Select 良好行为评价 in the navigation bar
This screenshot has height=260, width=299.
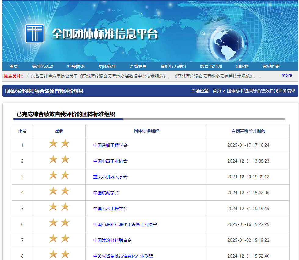pyautogui.click(x=174, y=66)
